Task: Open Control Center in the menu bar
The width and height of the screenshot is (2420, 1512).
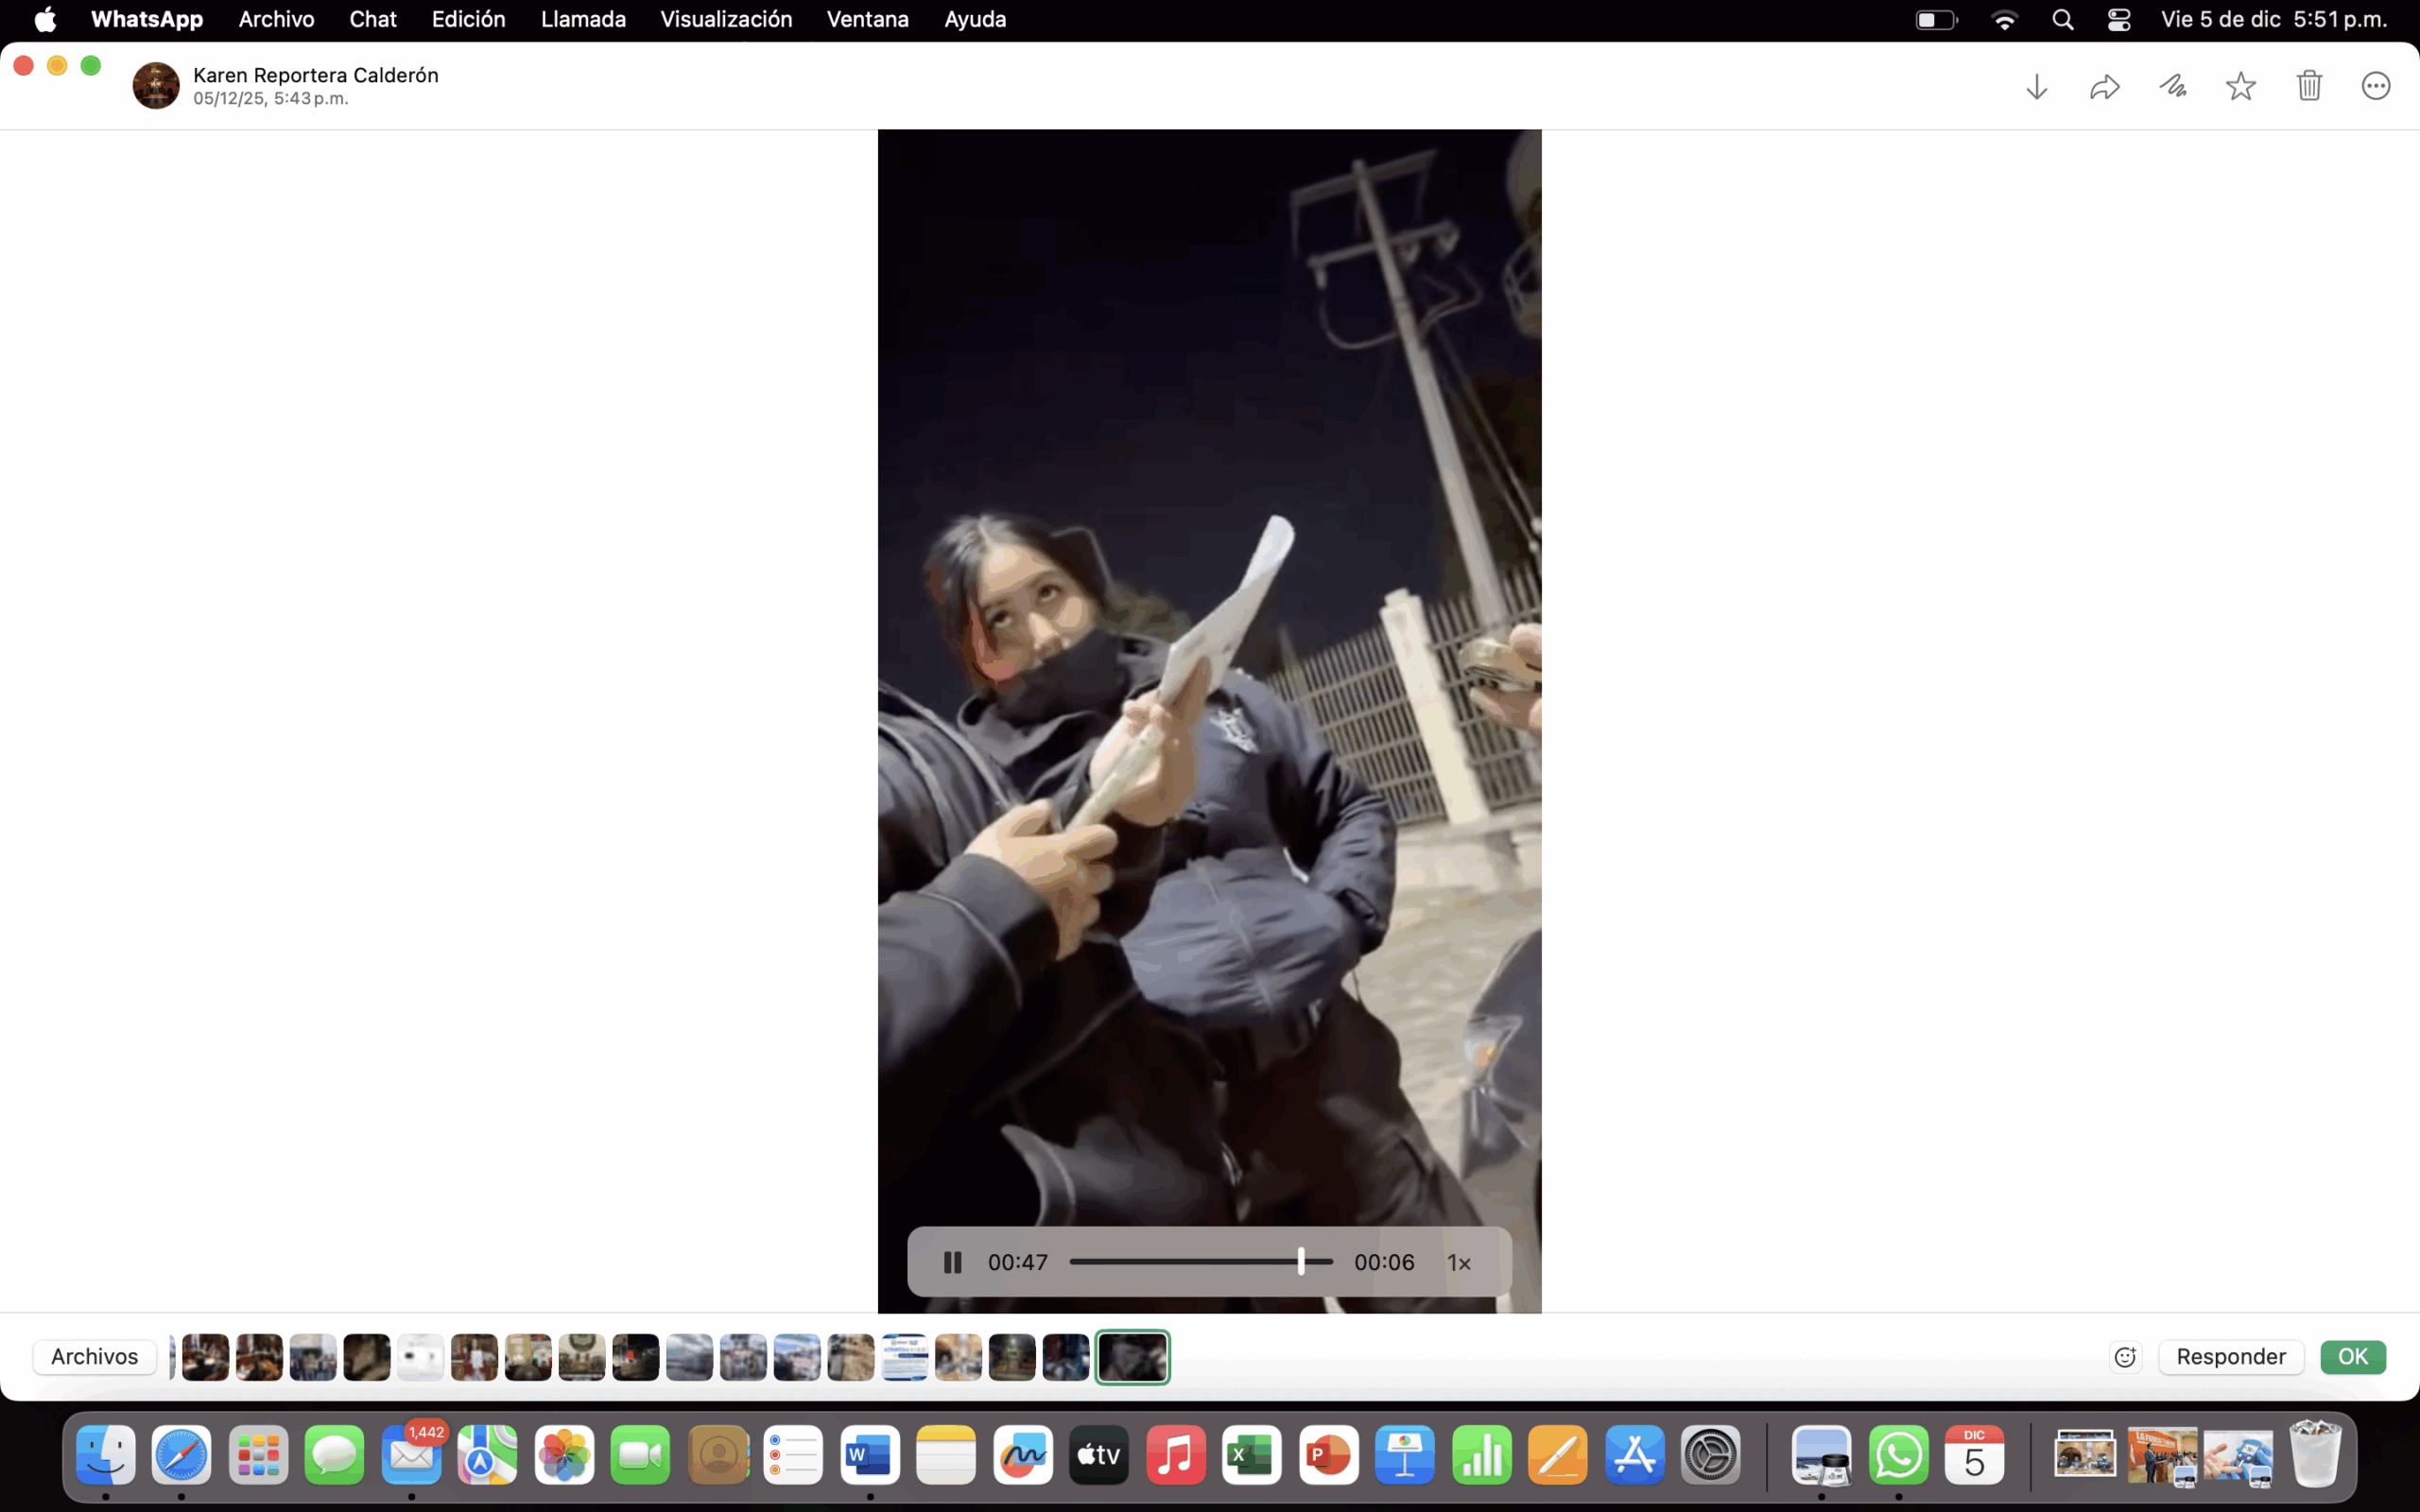Action: (x=2119, y=20)
